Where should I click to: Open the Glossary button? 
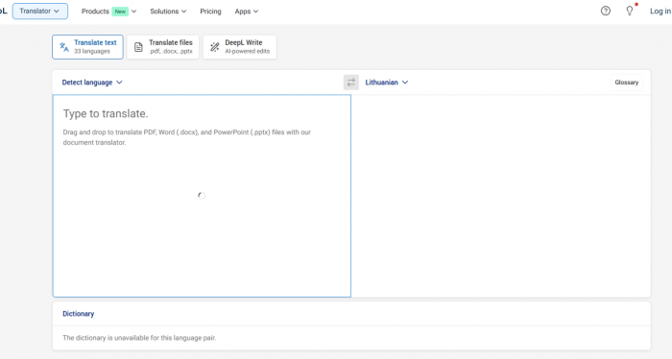(x=627, y=83)
